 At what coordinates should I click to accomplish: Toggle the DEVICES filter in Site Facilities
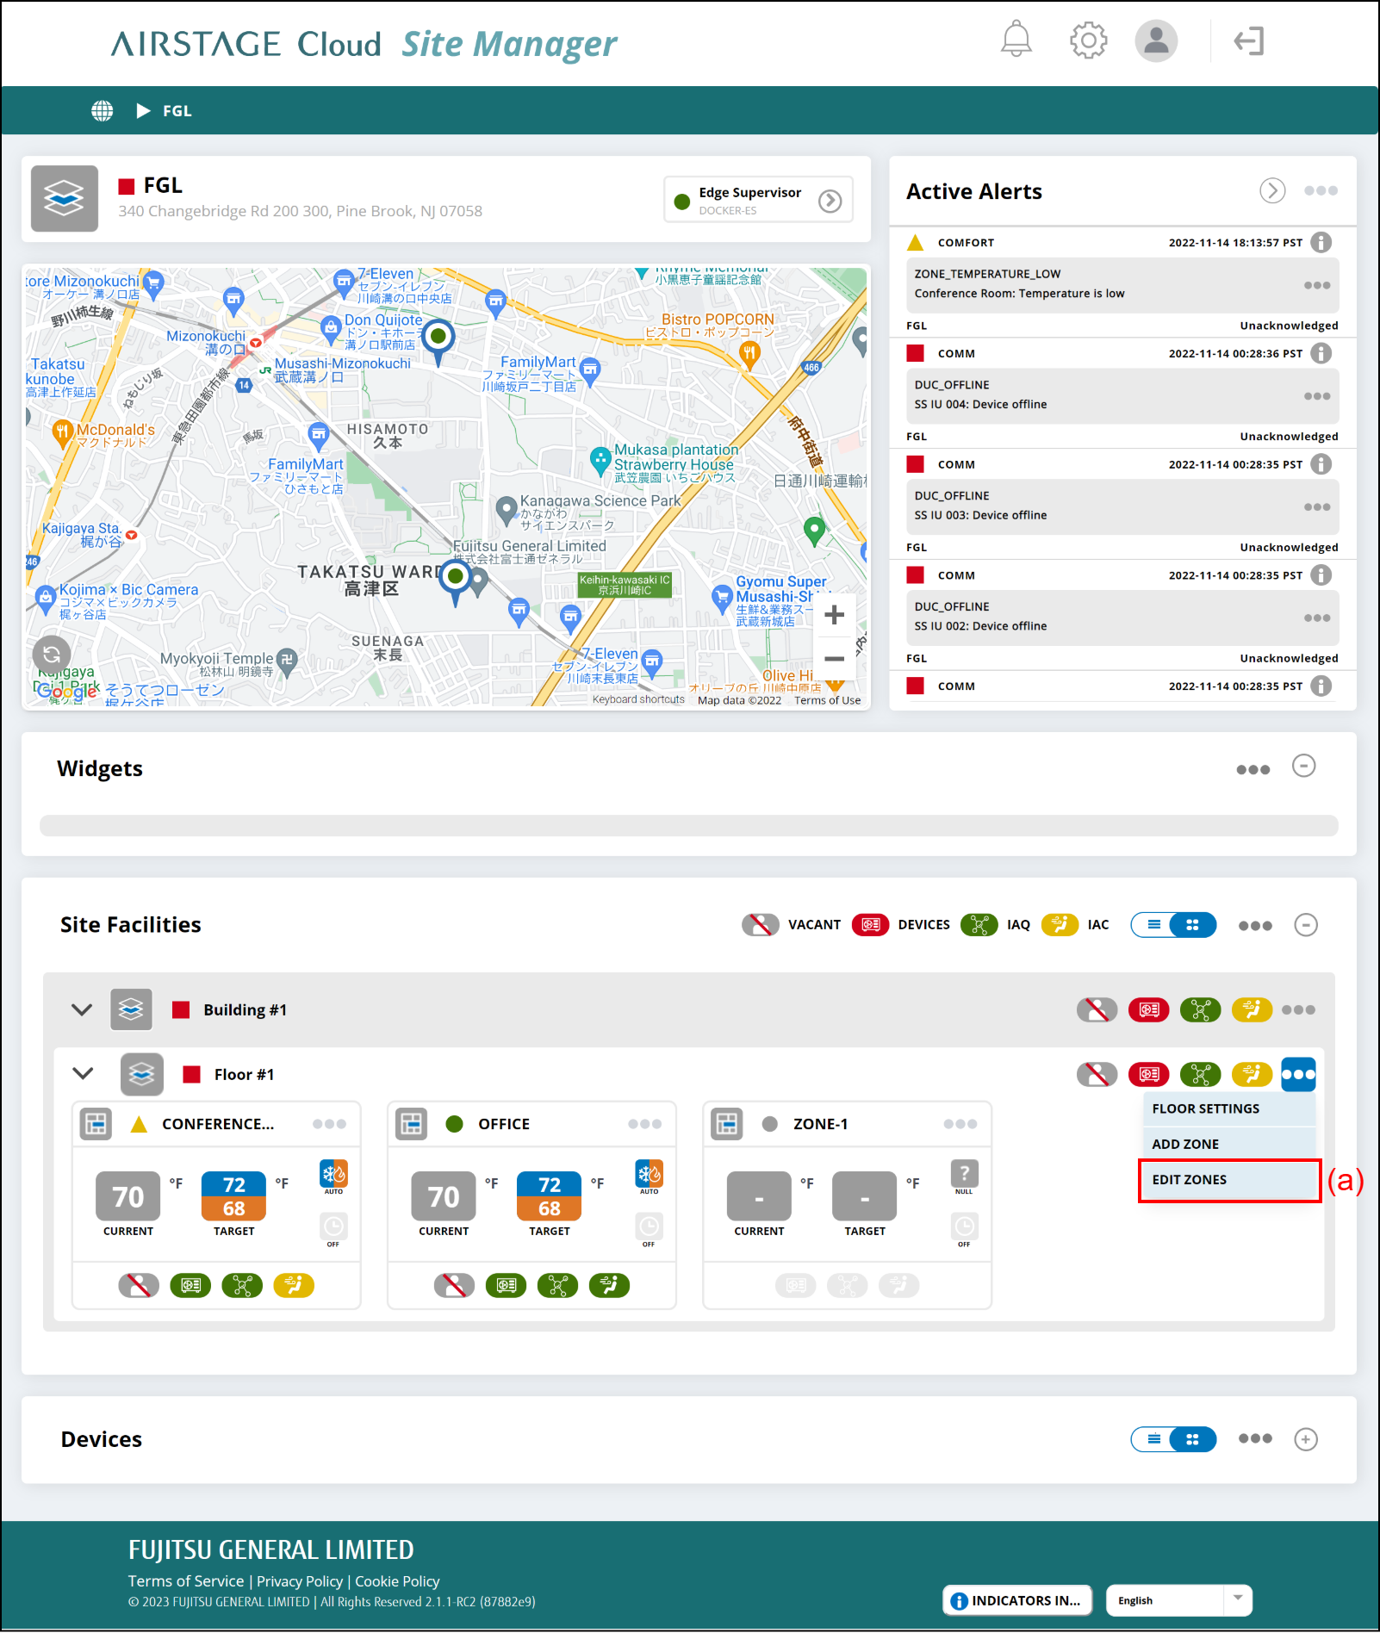(x=870, y=925)
